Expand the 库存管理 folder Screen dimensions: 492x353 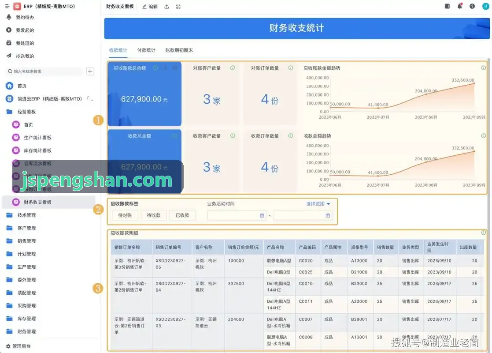coord(21,319)
